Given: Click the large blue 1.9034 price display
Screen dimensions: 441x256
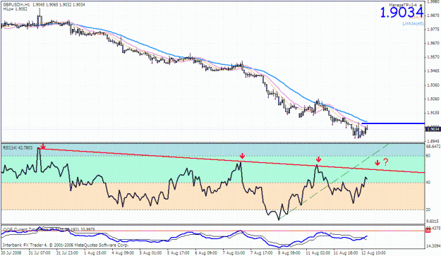Looking at the screenshot, I should click(x=401, y=13).
